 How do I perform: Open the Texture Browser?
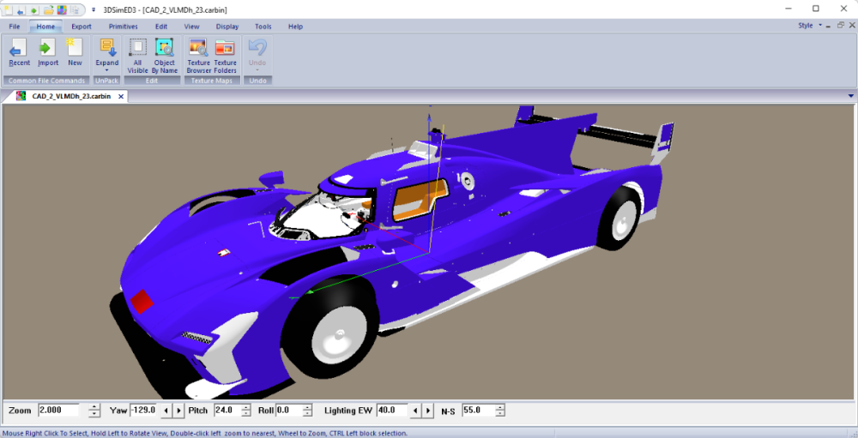(x=198, y=52)
